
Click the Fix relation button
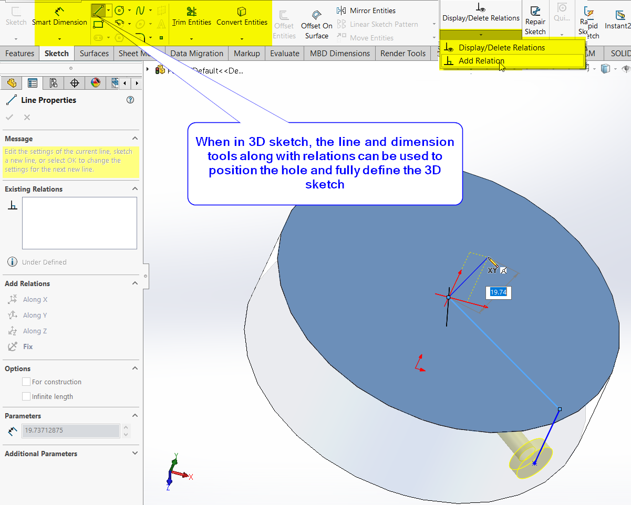pyautogui.click(x=28, y=346)
